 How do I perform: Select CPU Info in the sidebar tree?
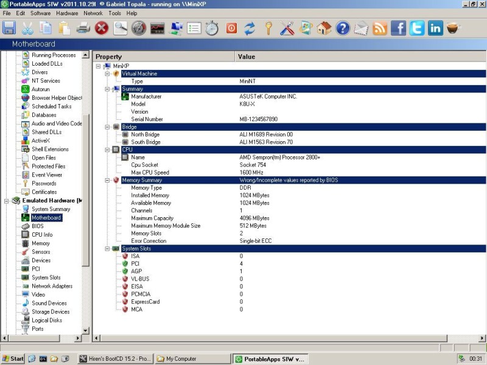(x=42, y=235)
